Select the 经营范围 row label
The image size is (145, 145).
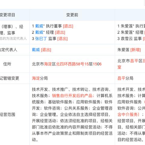[x=8, y=114]
